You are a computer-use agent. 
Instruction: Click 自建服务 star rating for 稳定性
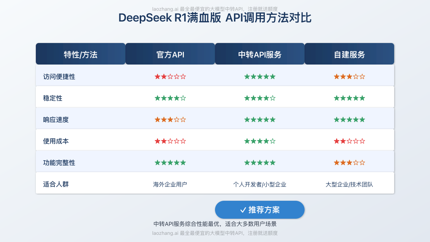pos(349,98)
